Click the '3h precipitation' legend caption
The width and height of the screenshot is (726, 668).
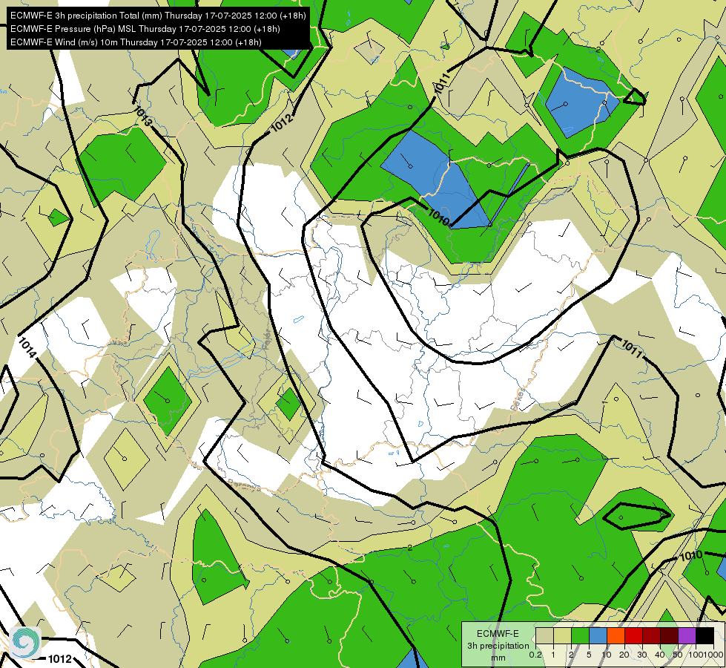pyautogui.click(x=498, y=646)
